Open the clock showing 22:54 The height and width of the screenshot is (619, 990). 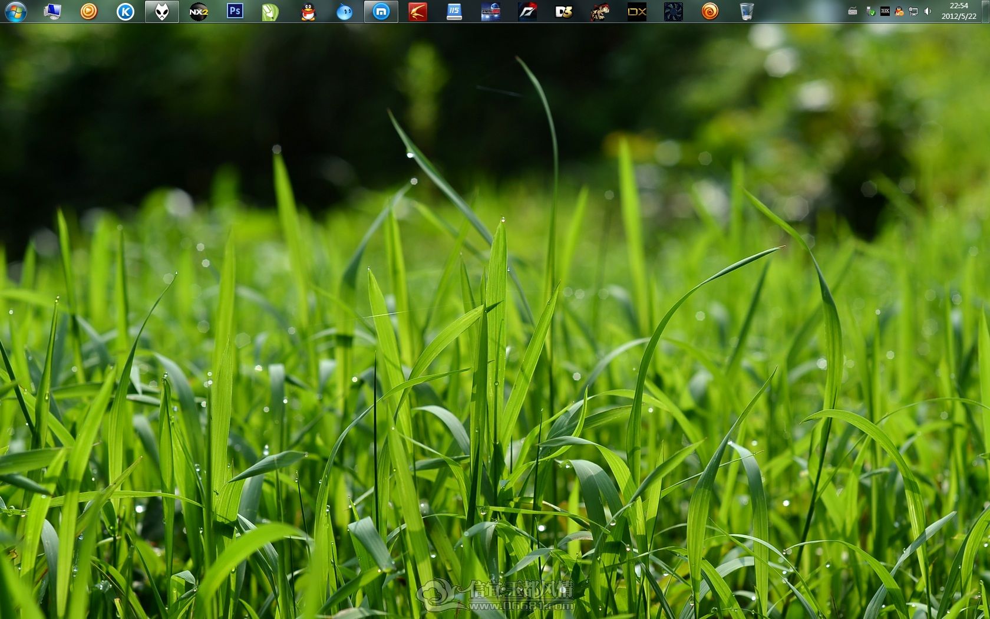pos(959,11)
